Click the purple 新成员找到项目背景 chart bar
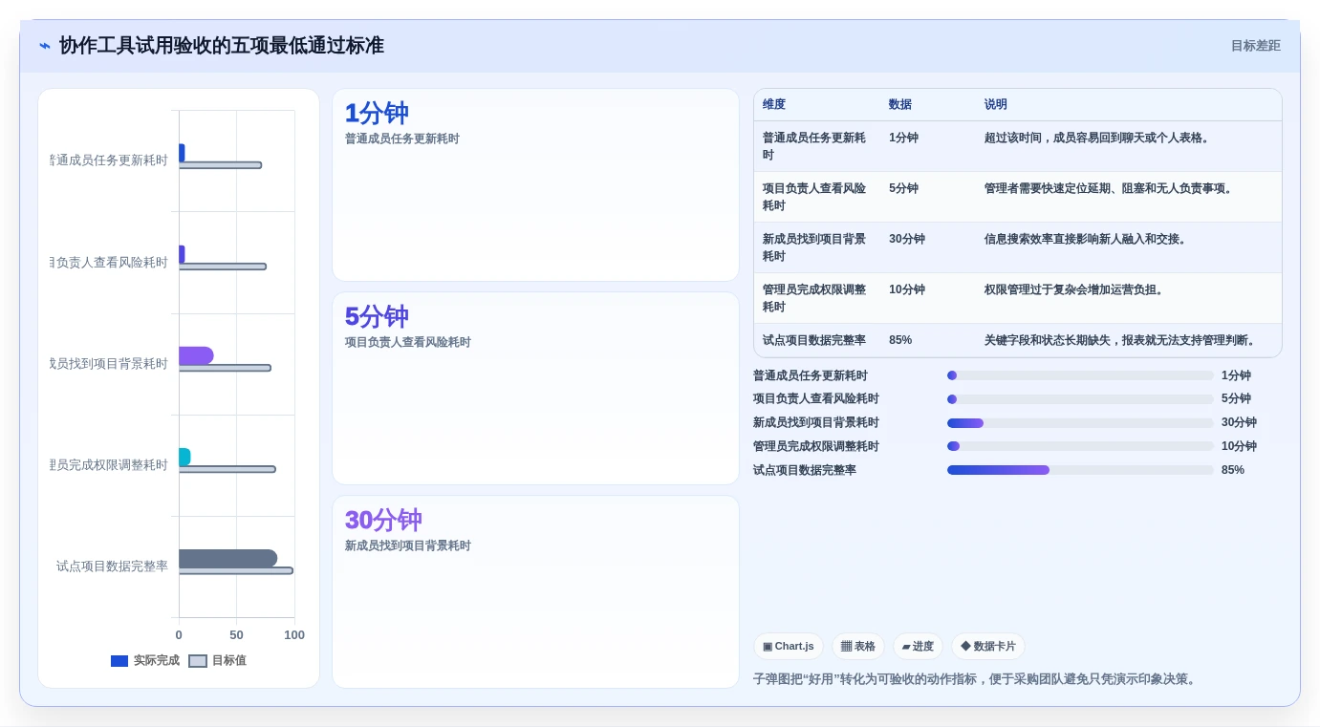 coord(196,355)
